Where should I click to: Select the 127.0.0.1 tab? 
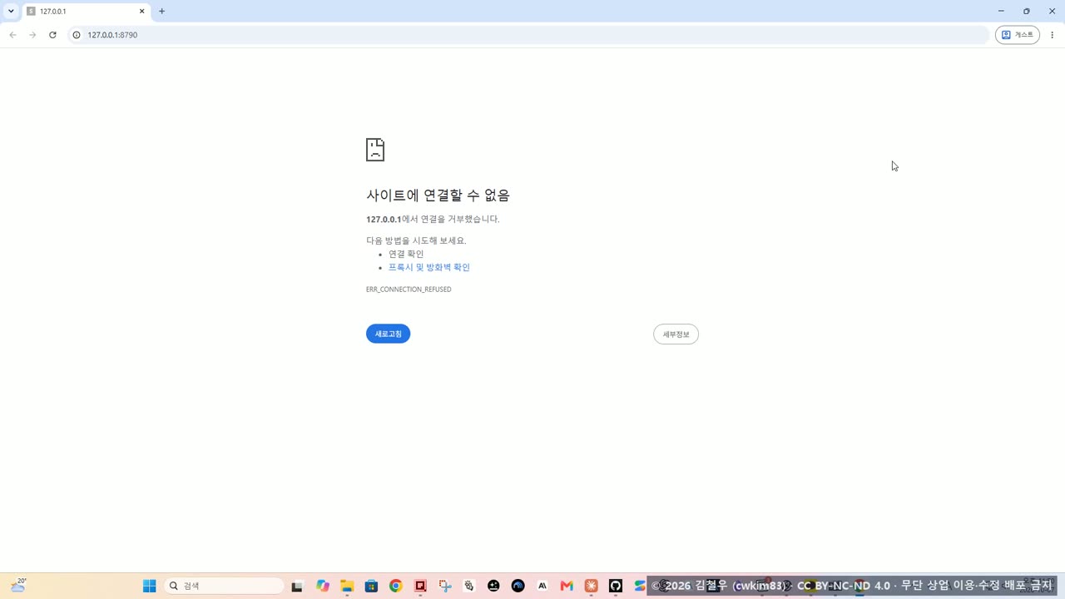pos(86,12)
